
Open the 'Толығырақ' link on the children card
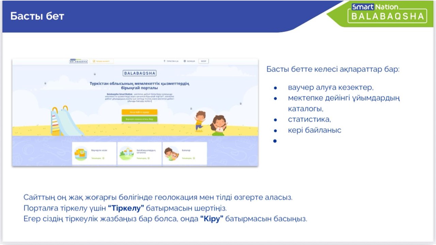click(188, 158)
